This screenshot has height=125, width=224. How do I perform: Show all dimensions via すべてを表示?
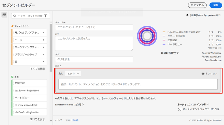37,69
